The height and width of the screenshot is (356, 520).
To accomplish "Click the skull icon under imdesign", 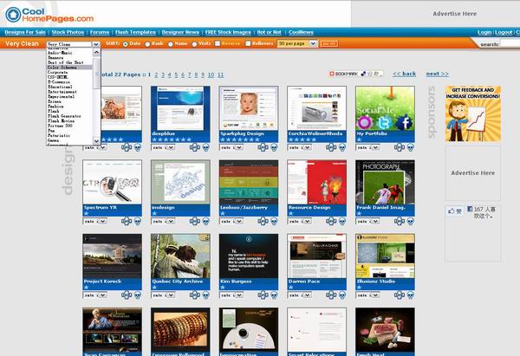I will 206,221.
